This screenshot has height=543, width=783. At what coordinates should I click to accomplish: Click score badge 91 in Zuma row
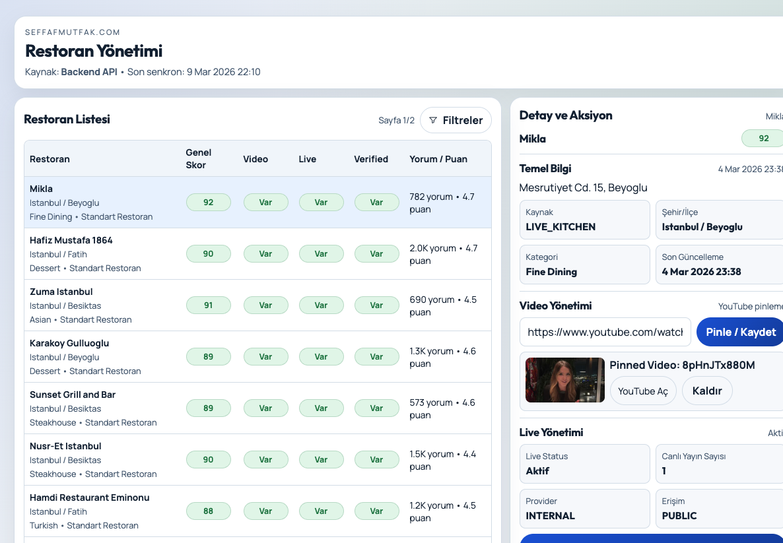tap(208, 305)
